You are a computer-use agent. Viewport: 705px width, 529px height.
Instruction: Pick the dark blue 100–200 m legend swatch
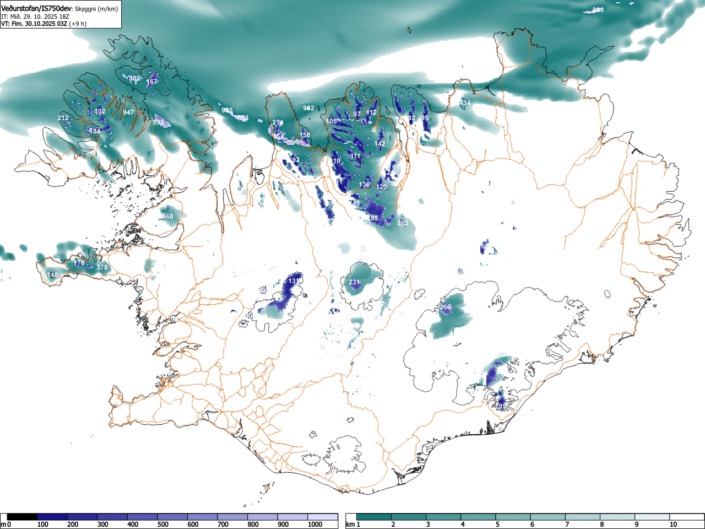(x=53, y=517)
